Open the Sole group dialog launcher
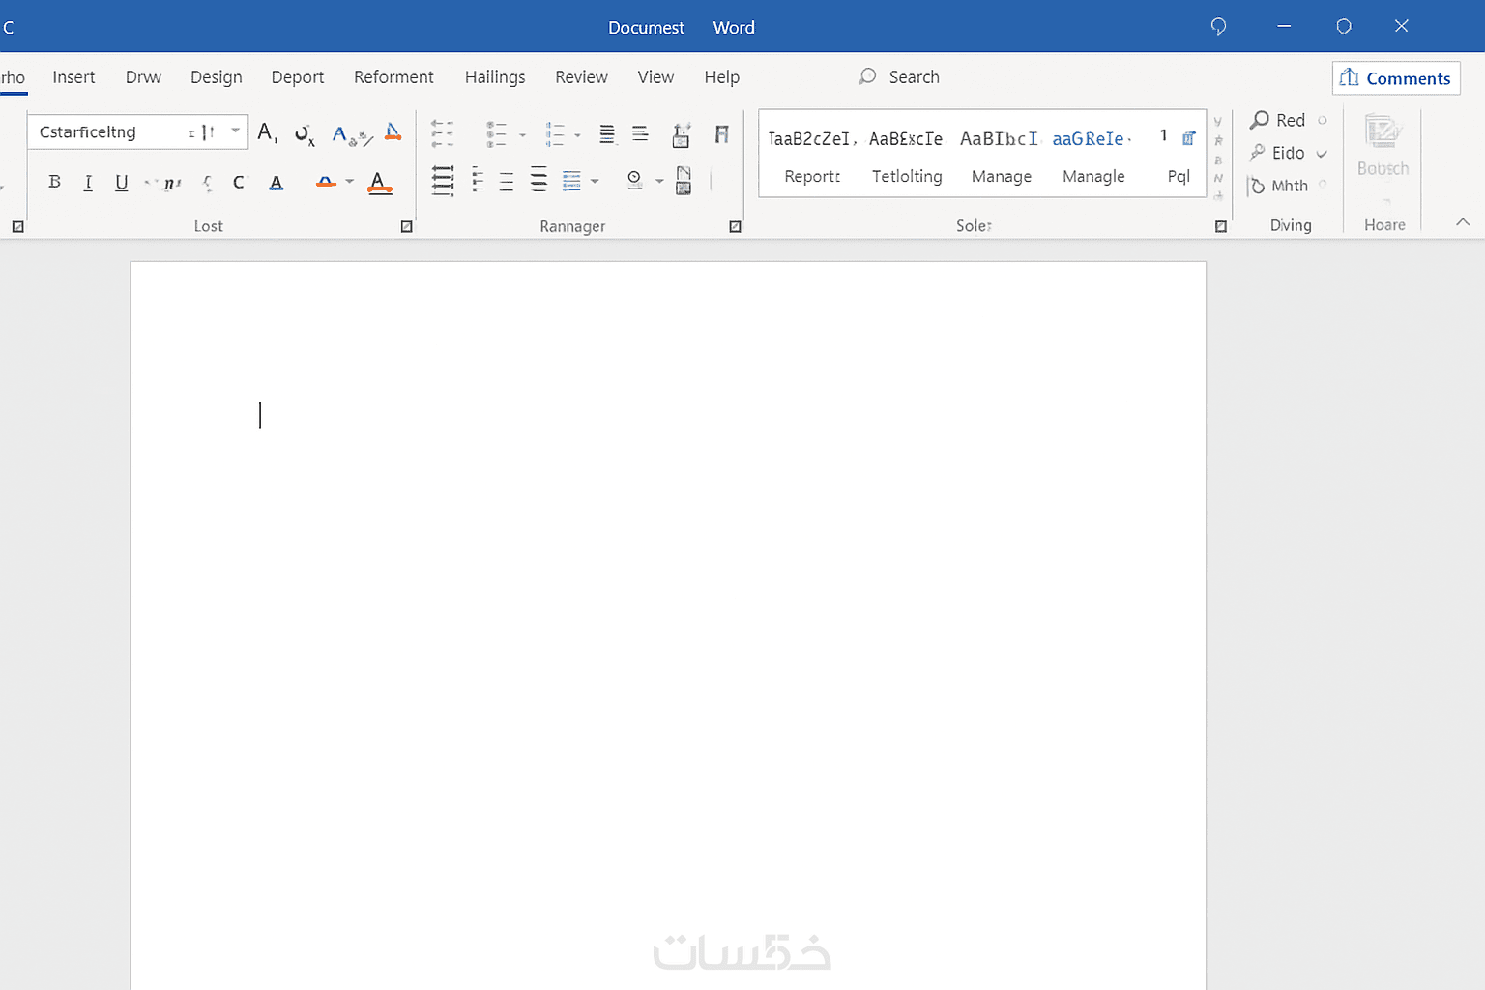Screen dimensions: 1485x990 pyautogui.click(x=1220, y=227)
